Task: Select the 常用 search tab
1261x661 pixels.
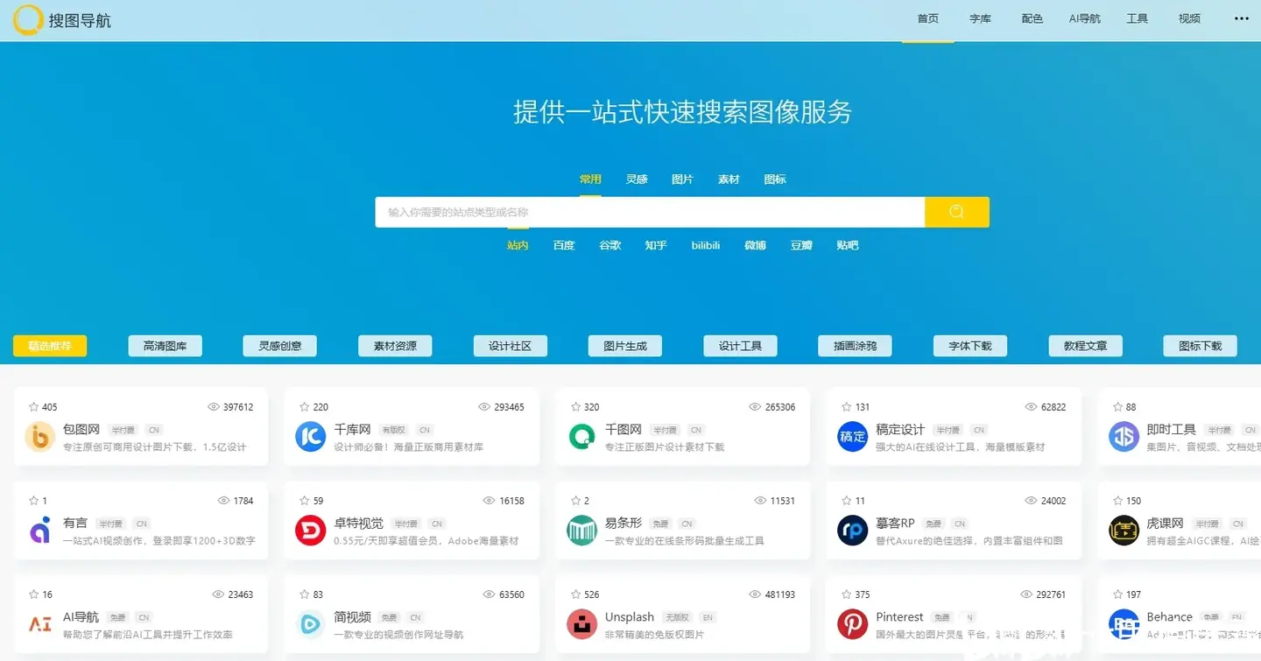Action: pyautogui.click(x=590, y=179)
